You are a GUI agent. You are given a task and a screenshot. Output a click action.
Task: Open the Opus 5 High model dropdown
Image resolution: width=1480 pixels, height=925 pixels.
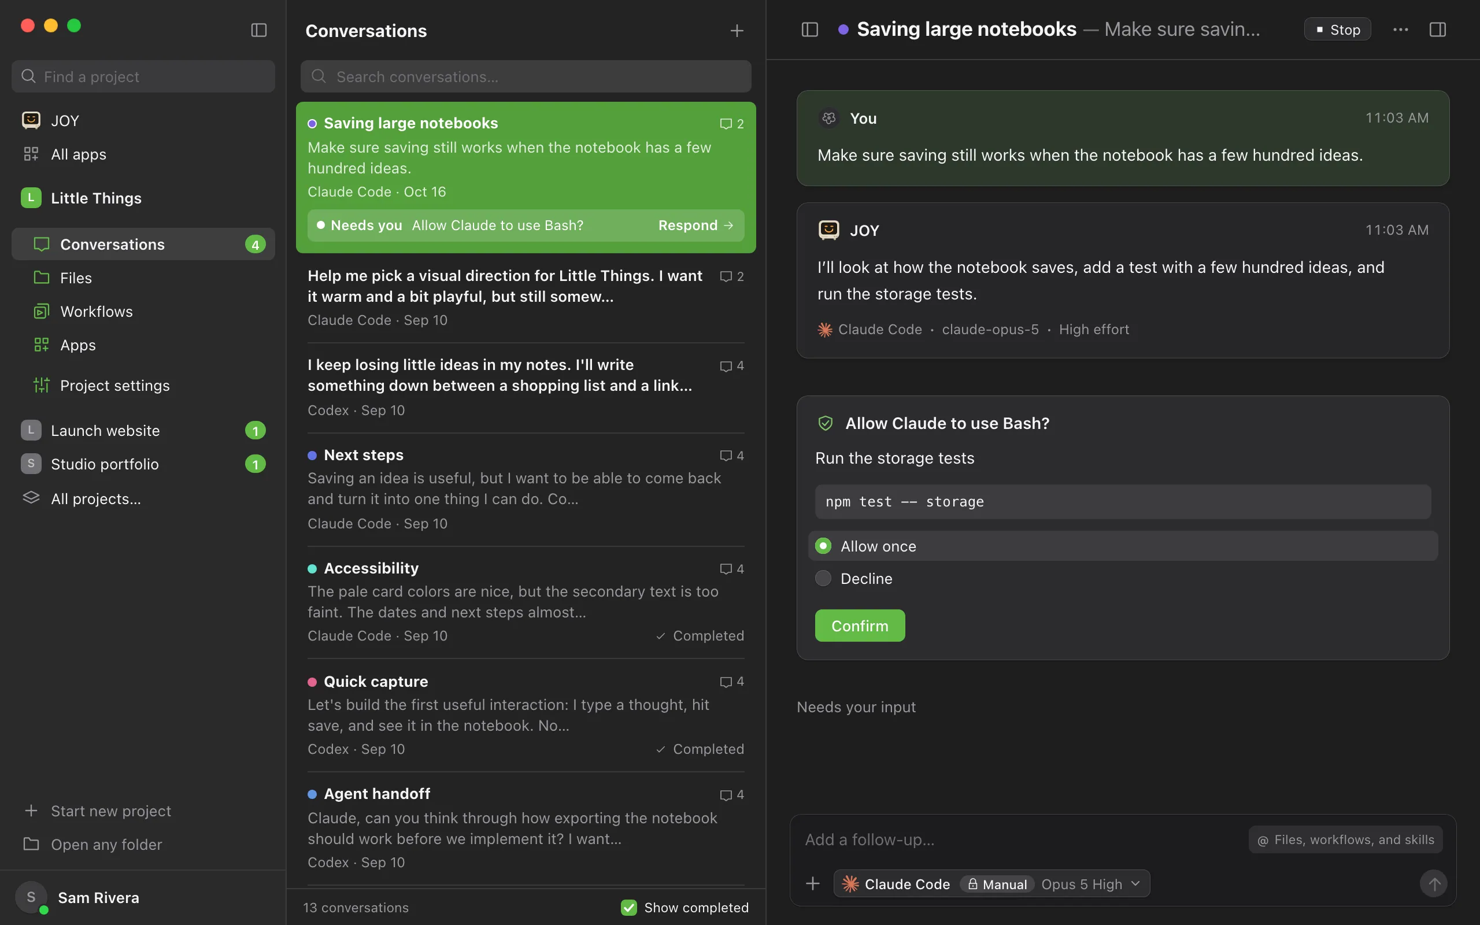coord(1091,884)
